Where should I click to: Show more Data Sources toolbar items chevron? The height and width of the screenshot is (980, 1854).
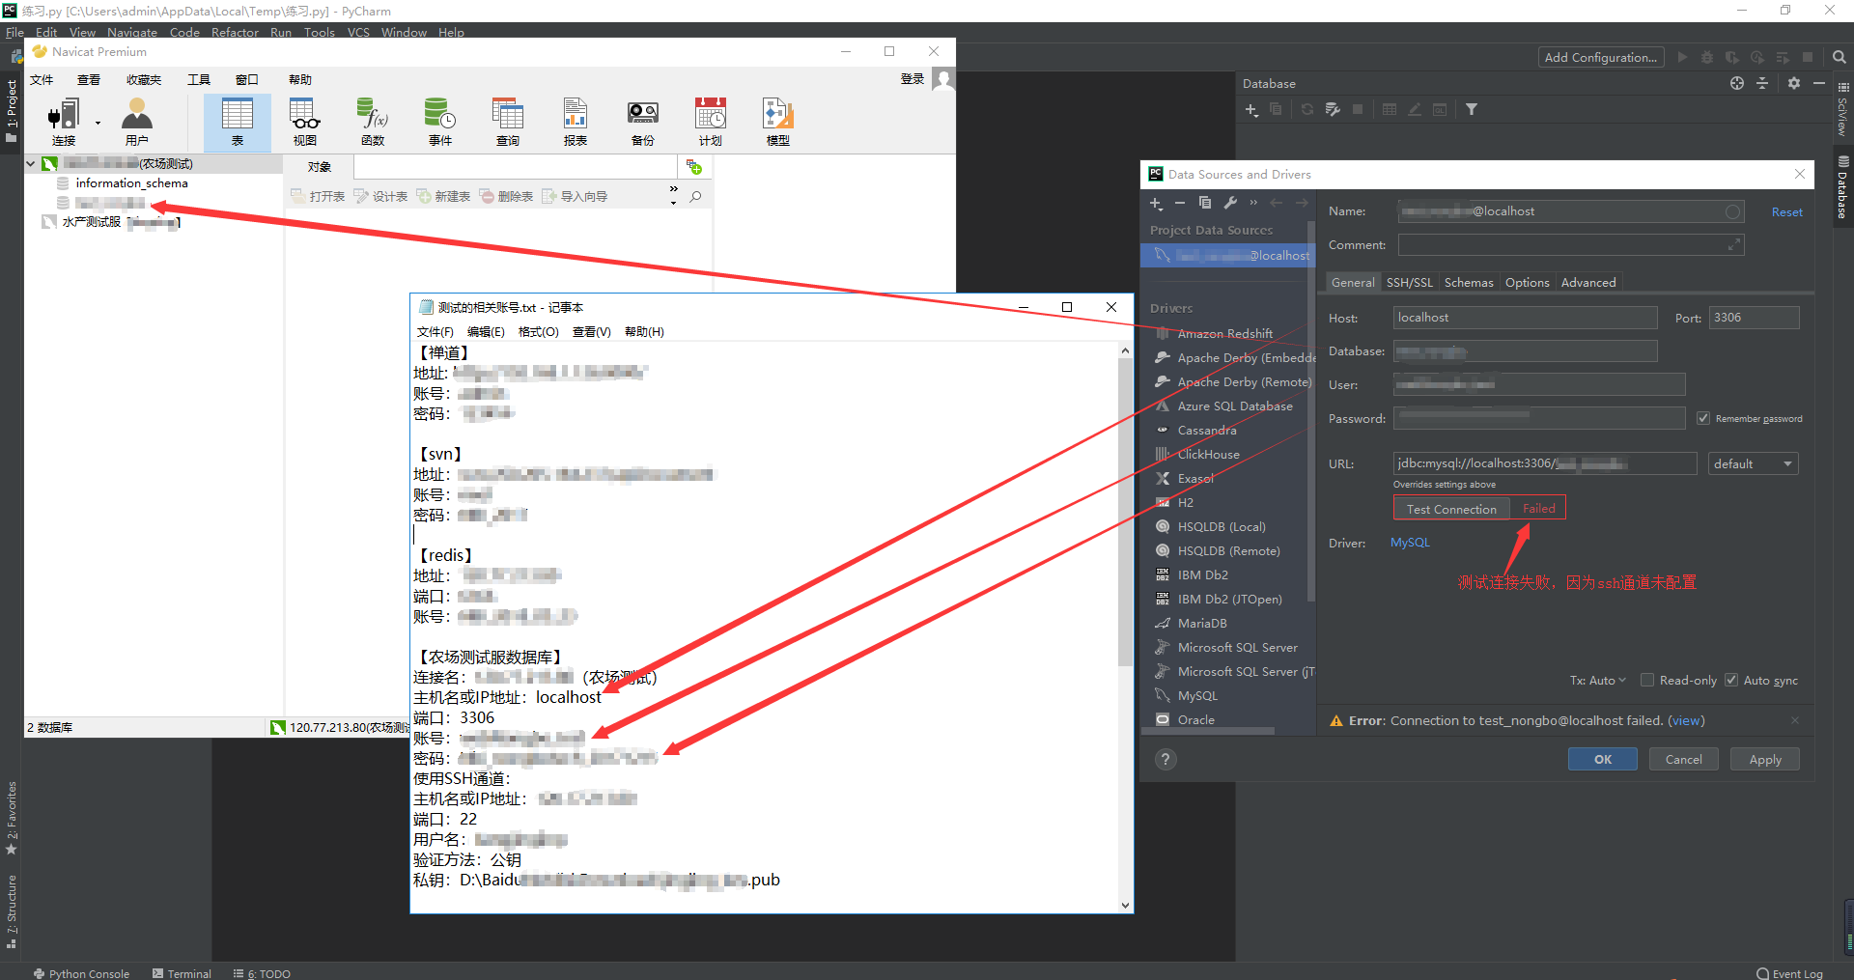click(1253, 203)
